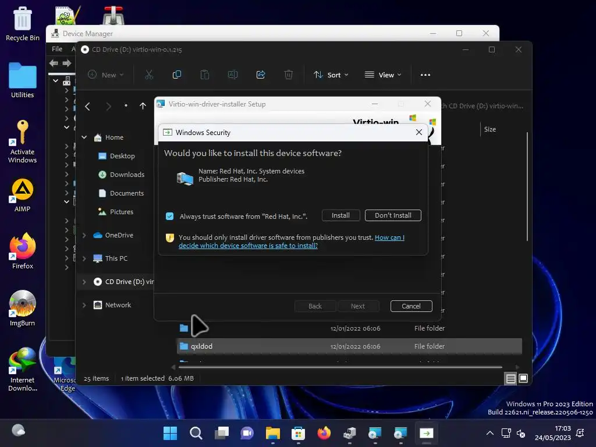The width and height of the screenshot is (596, 447).
Task: Select the qxldod folder row
Action: click(x=349, y=346)
